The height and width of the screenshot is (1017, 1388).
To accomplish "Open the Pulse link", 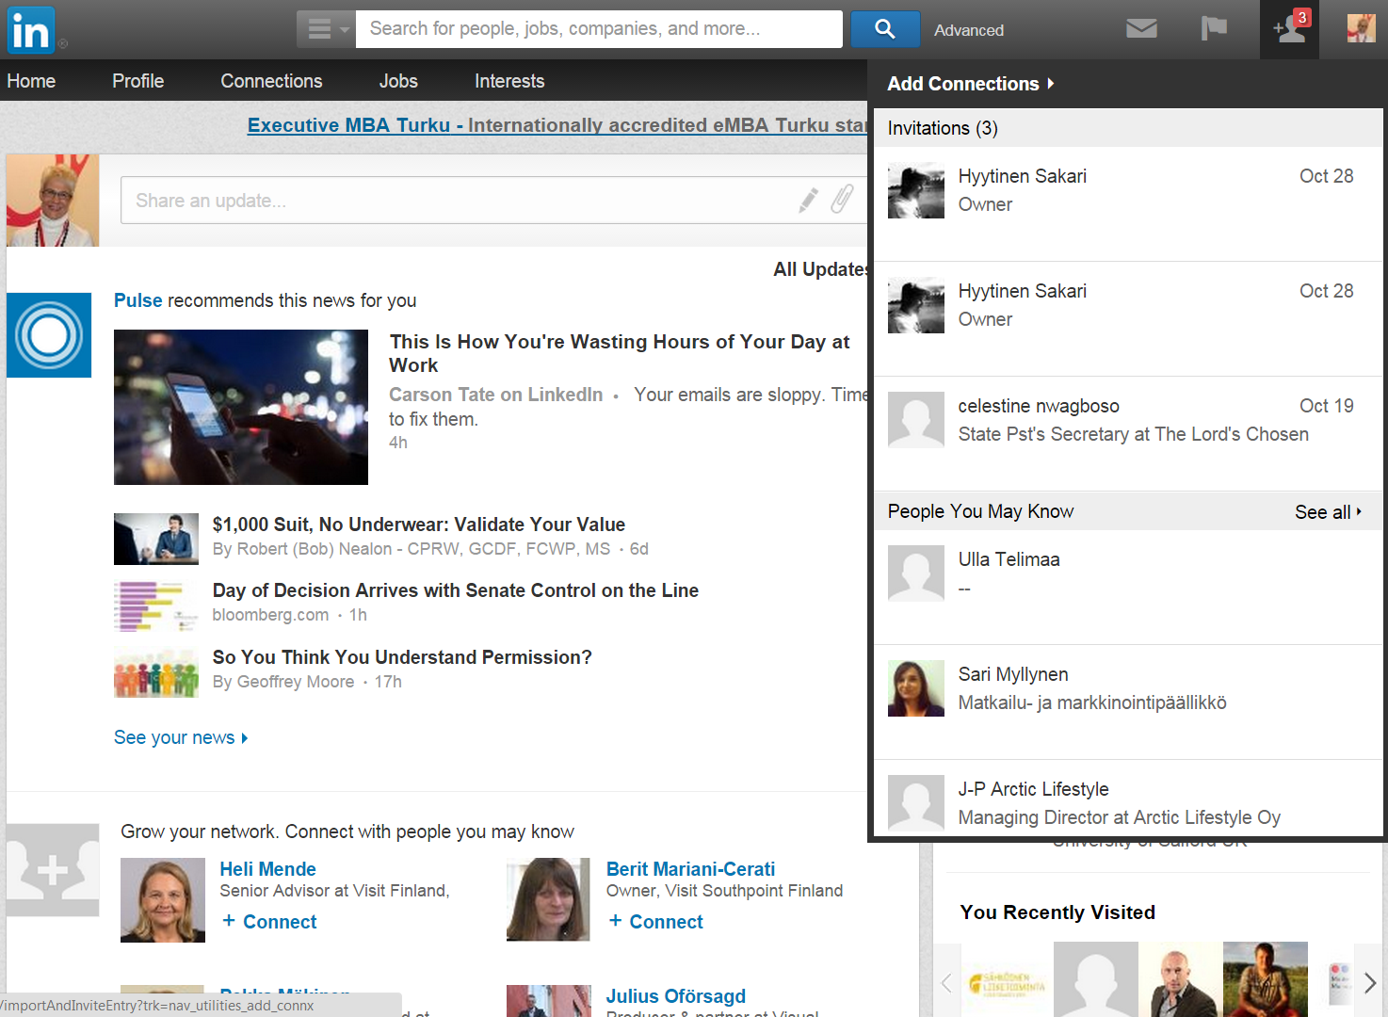I will (137, 300).
